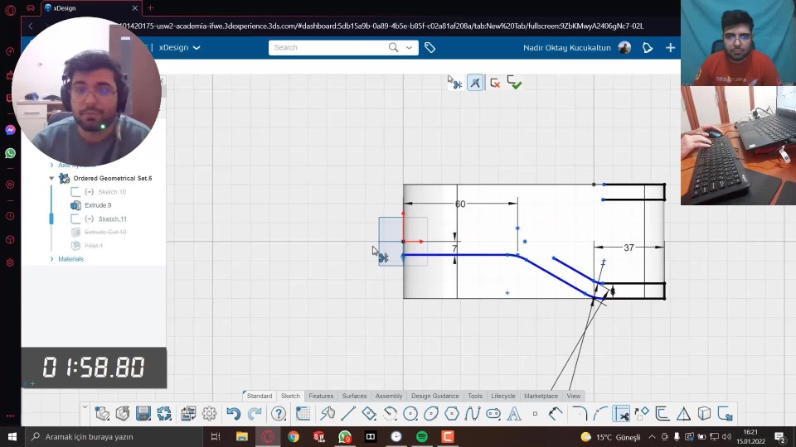Image resolution: width=796 pixels, height=447 pixels.
Task: Choose the select pointer tool
Action: coord(328,414)
